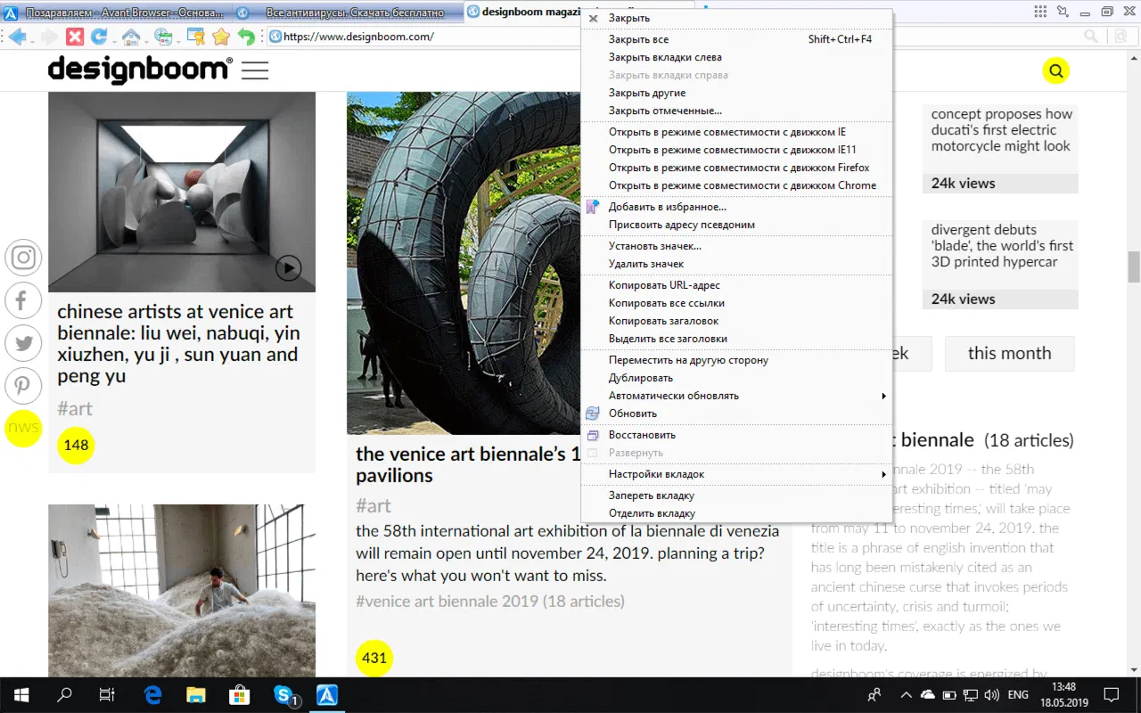Viewport: 1141px width, 713px height.
Task: Show hidden system tray icons
Action: tap(906, 695)
